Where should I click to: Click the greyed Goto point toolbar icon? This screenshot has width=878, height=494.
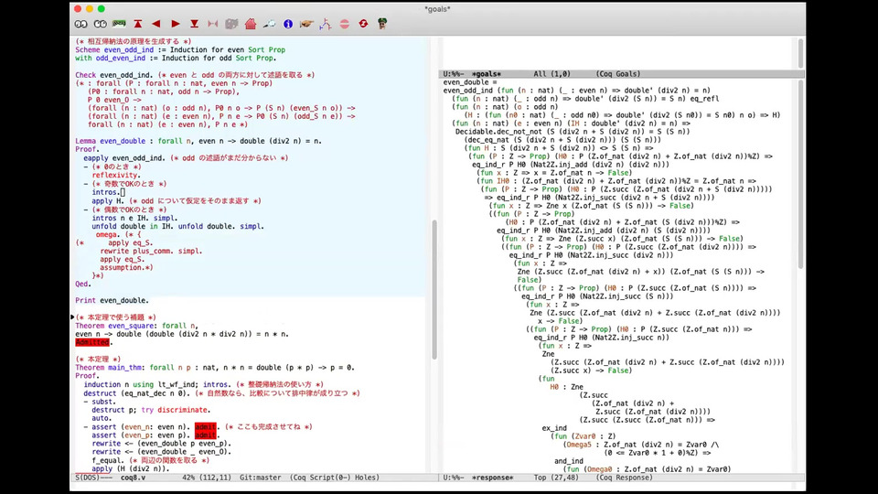213,24
